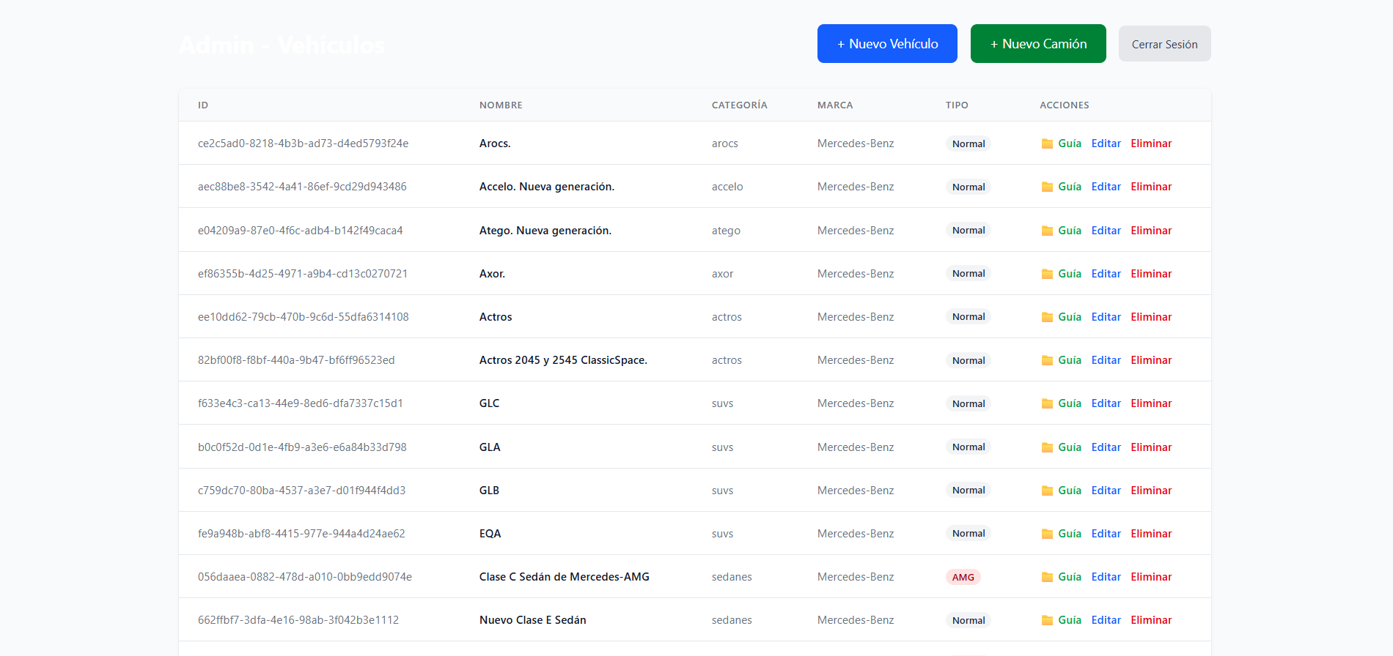
Task: Delete the GLB vehicle
Action: tap(1151, 491)
